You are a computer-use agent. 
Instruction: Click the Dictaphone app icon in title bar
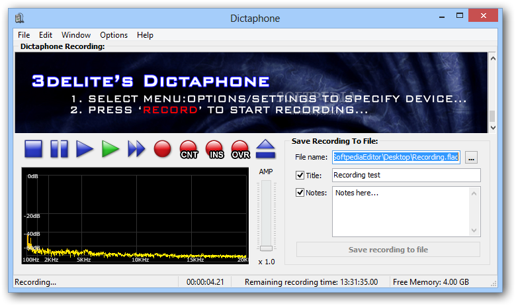(x=20, y=18)
